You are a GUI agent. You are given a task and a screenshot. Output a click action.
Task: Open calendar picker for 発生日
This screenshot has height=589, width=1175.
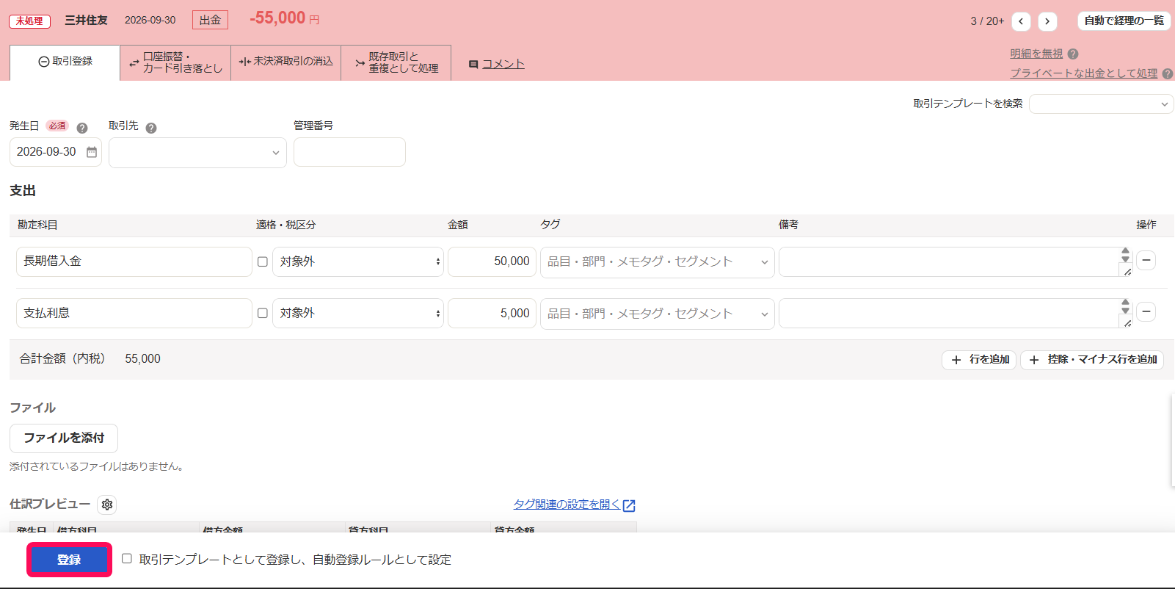point(92,152)
